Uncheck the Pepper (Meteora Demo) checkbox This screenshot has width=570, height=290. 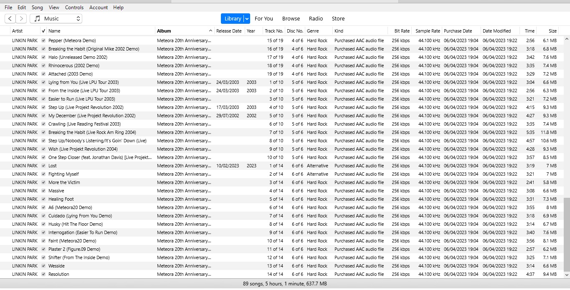coord(43,40)
